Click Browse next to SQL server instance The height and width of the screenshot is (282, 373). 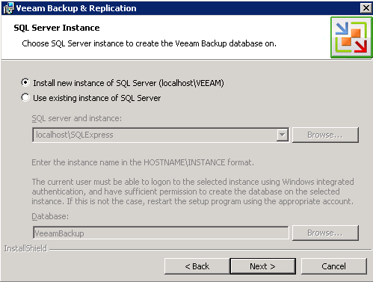325,135
